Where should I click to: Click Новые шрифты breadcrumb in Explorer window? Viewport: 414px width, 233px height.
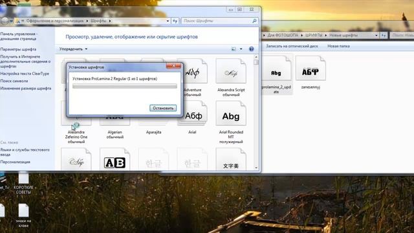[343, 35]
